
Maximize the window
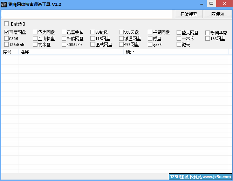211,3
